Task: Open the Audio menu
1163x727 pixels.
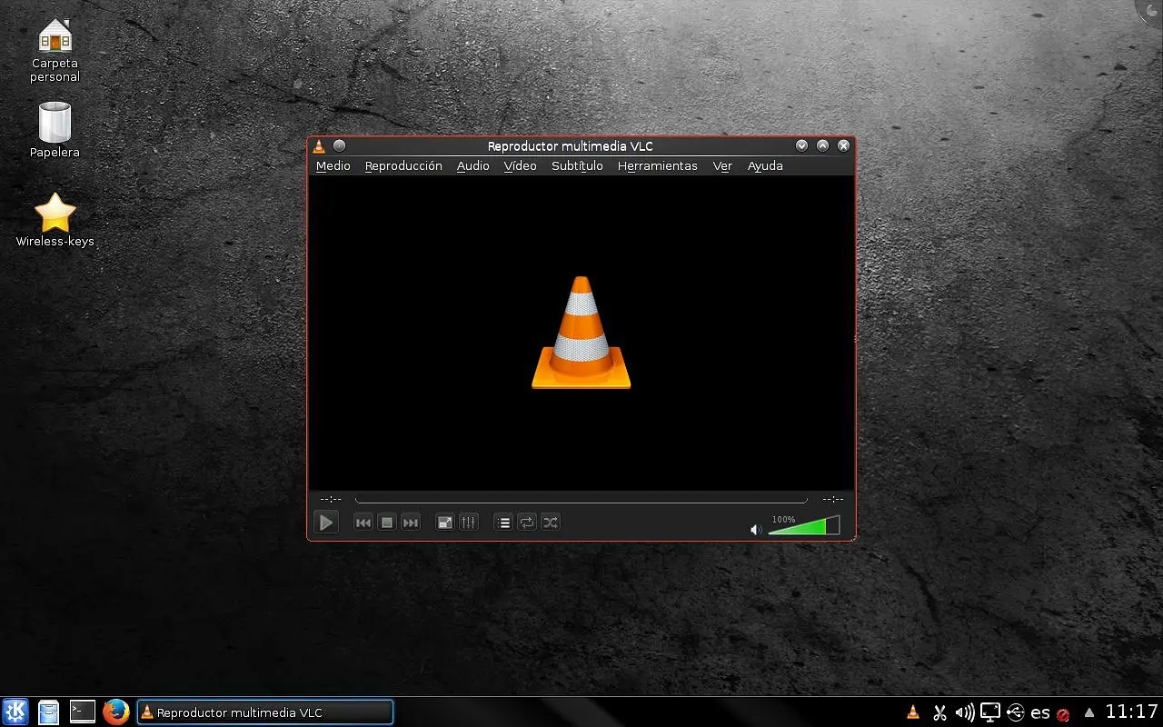Action: (472, 165)
